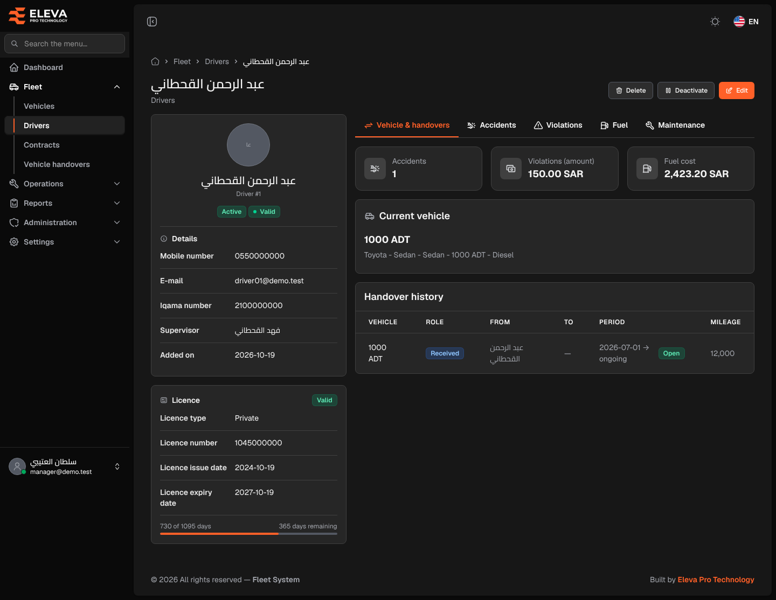This screenshot has height=600, width=776.
Task: Click the Operations wrench icon
Action: (14, 184)
